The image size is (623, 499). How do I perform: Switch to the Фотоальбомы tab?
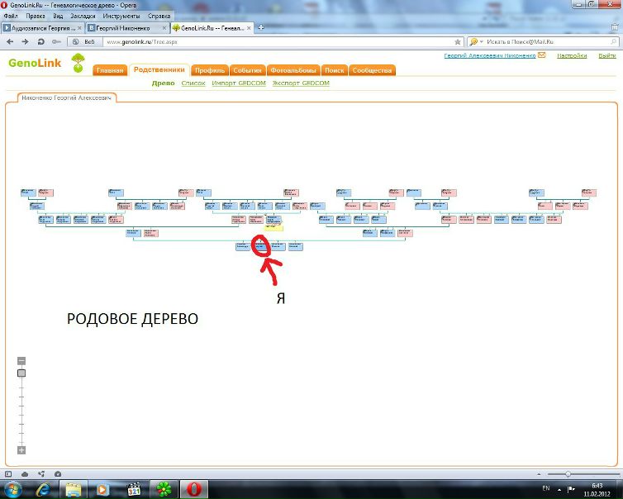click(x=292, y=70)
